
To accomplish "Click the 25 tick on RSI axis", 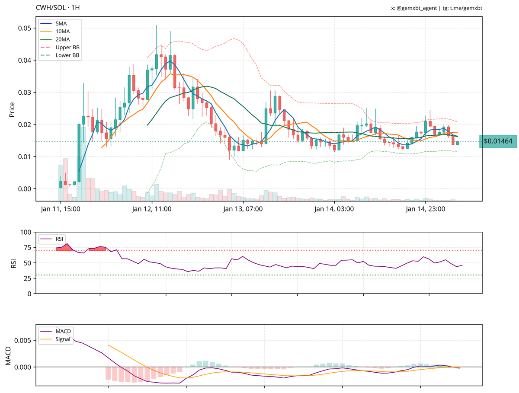I will (29, 278).
